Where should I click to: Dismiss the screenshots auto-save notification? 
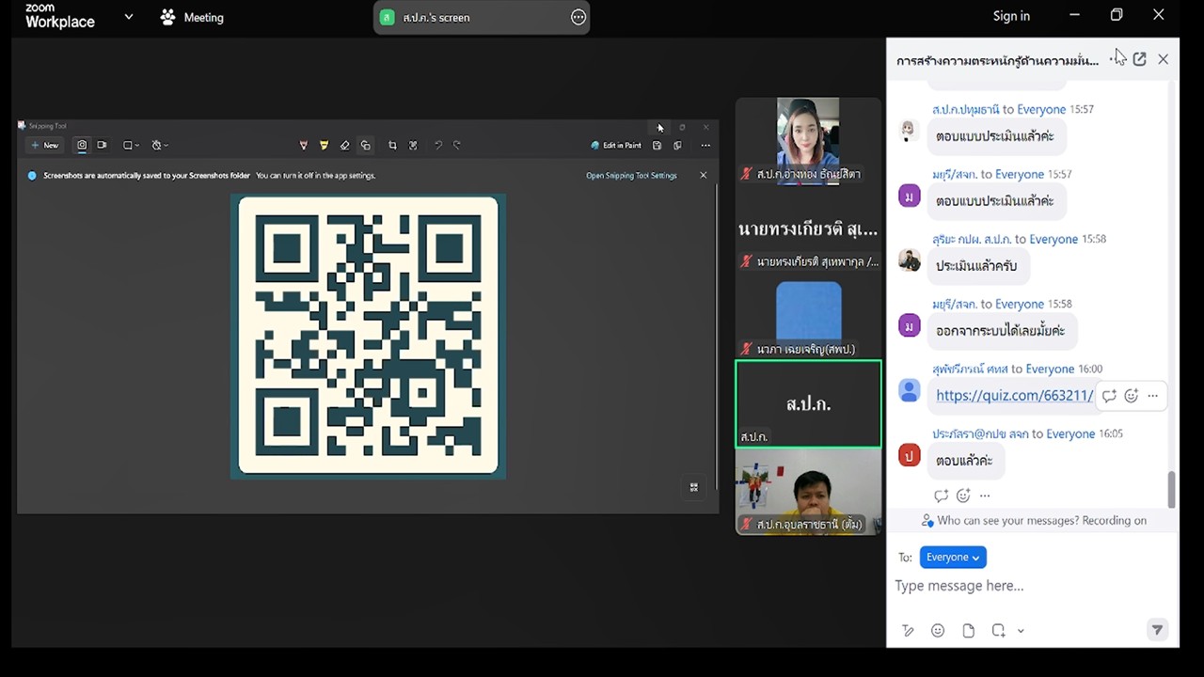pyautogui.click(x=703, y=175)
